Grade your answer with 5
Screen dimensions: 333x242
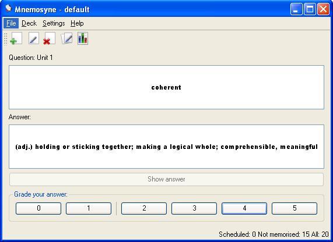point(295,208)
